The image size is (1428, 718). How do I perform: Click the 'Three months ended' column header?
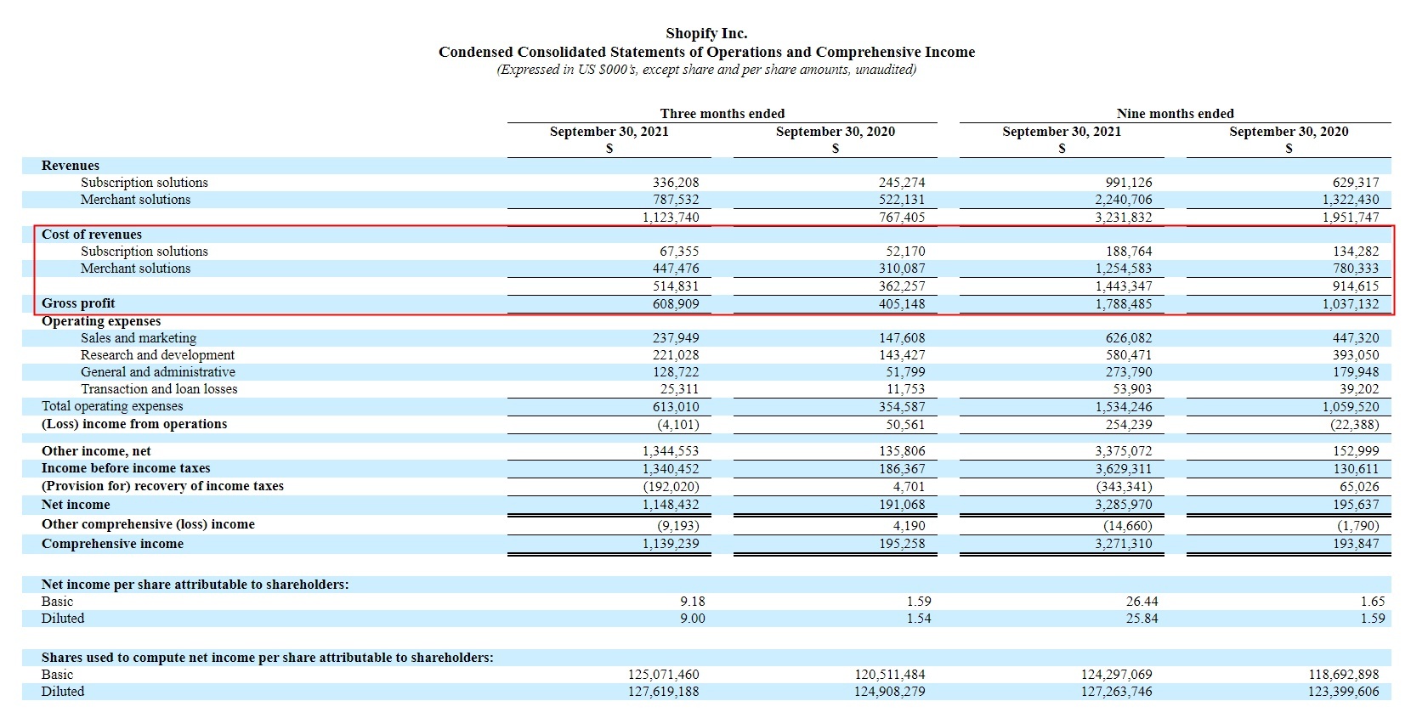tap(722, 113)
